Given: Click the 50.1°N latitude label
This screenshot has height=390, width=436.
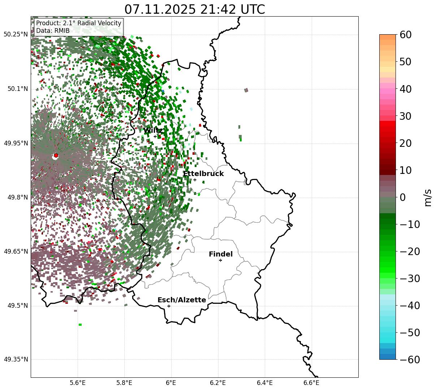Looking at the screenshot, I should click(17, 89).
